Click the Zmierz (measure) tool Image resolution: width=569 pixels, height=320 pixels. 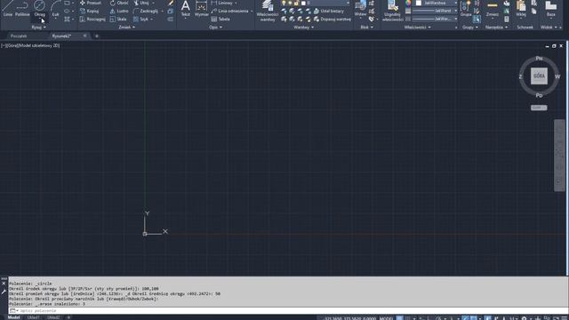point(492,9)
